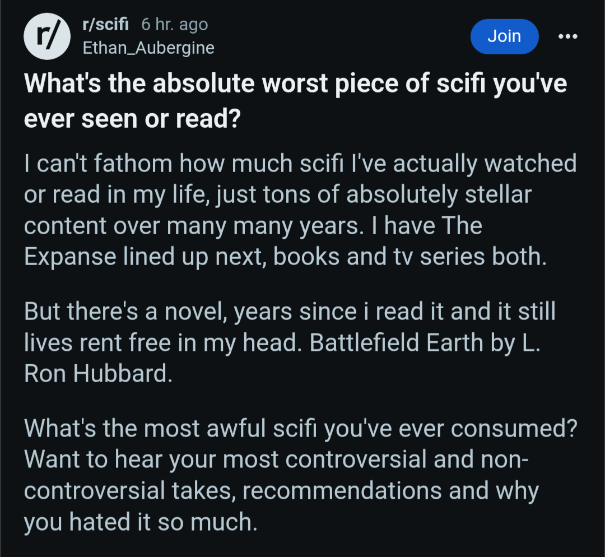Open the r/scifi subreddit link

point(106,25)
